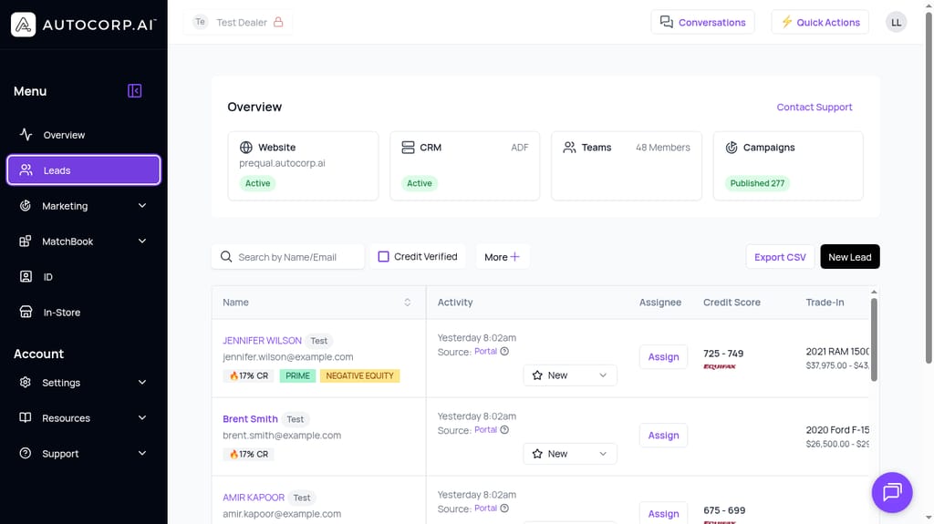Open the Campaigns Published 277 card
934x524 pixels.
click(x=788, y=166)
